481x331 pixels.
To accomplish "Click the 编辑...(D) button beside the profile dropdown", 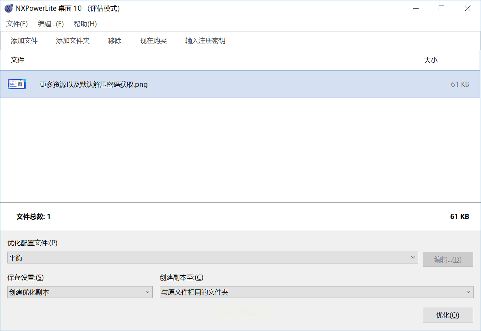I will pos(448,259).
